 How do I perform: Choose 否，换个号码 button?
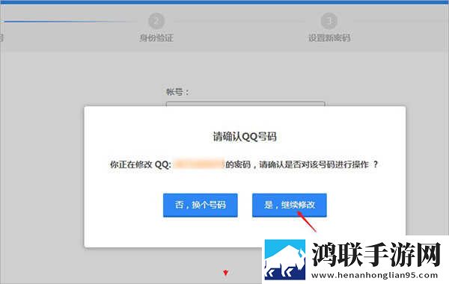[200, 205]
